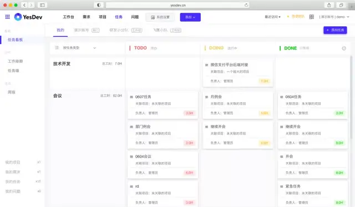Viewport: 355px width, 207px height.
Task: Reload the page with refresh icon
Action: (246, 5)
